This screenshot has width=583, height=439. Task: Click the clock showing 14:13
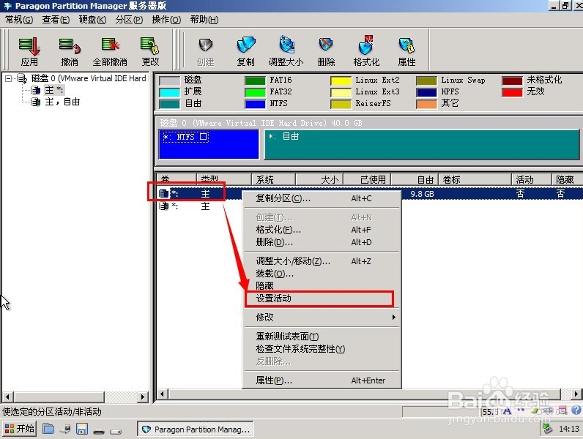(569, 429)
